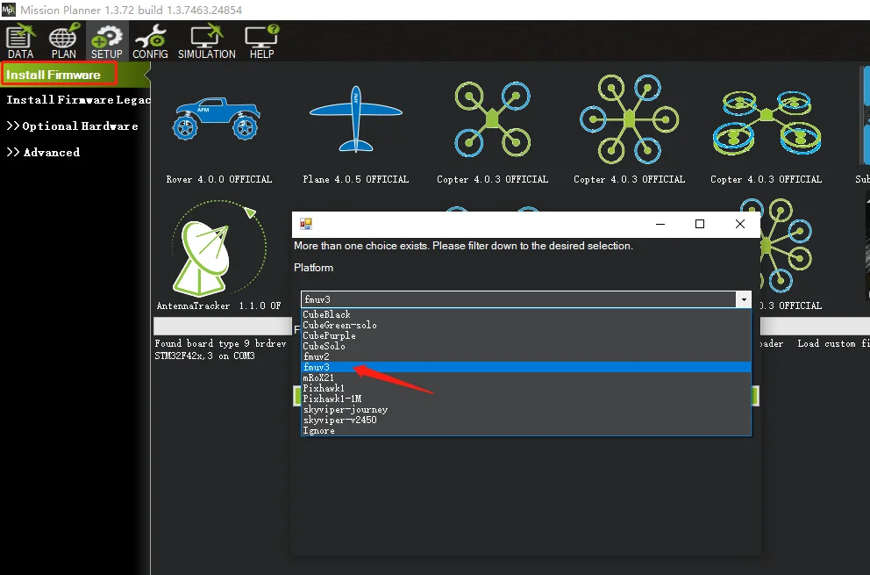The height and width of the screenshot is (575, 870).
Task: Choose highlighted fmuv3 in platform list
Action: click(526, 367)
